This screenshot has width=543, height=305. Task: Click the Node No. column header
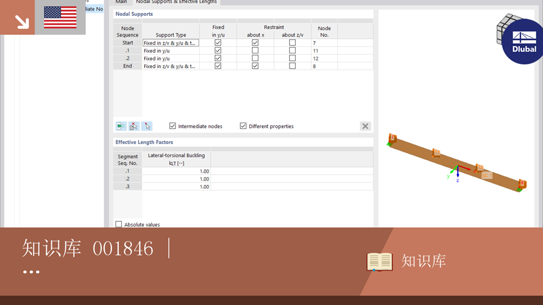pyautogui.click(x=324, y=31)
